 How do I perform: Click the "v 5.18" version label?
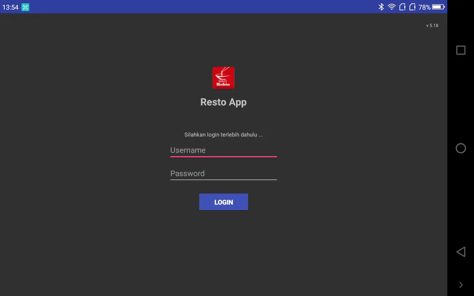pyautogui.click(x=432, y=26)
